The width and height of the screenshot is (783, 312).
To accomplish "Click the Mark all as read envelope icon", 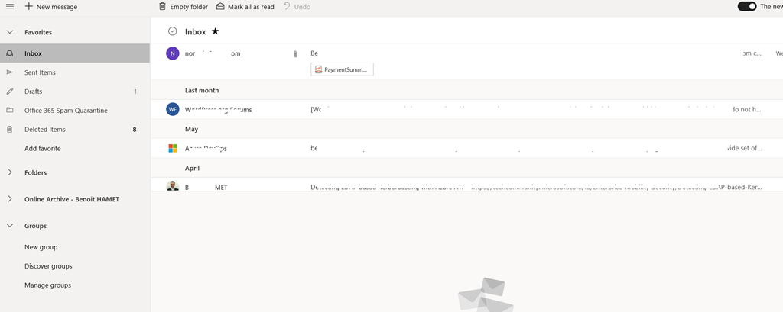I will (x=220, y=6).
